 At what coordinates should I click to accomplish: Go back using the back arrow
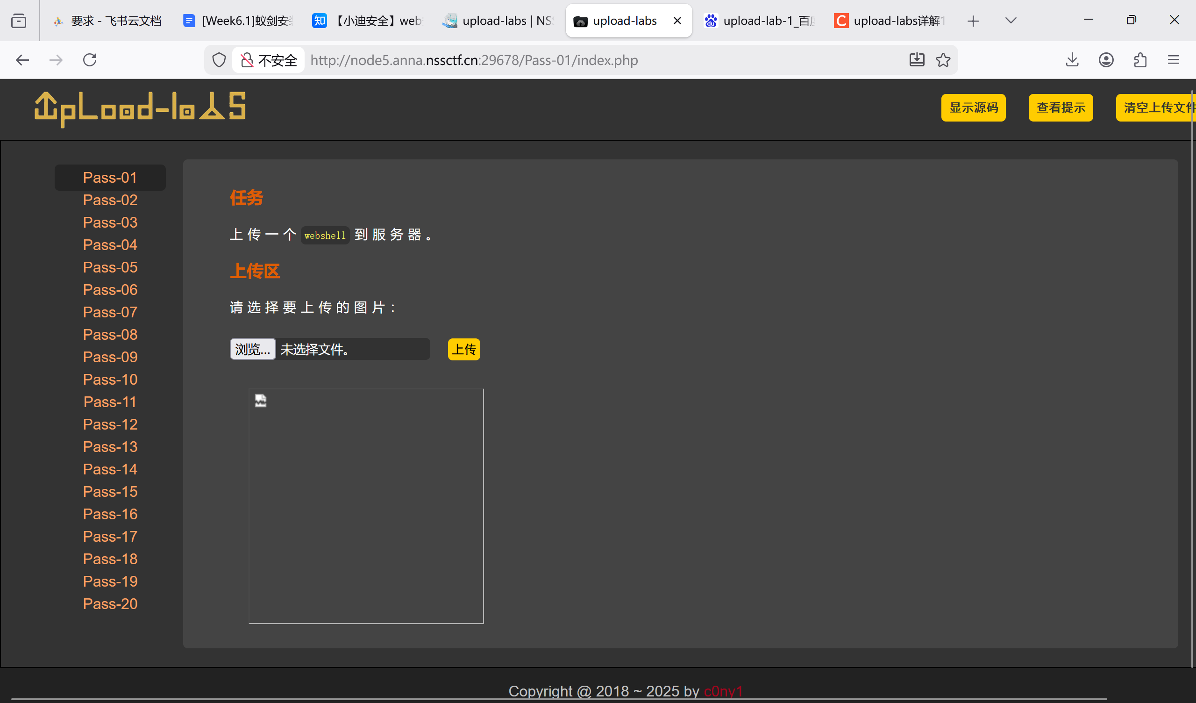[22, 60]
